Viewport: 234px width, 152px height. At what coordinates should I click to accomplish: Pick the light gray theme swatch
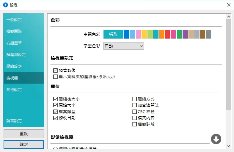pos(197,34)
